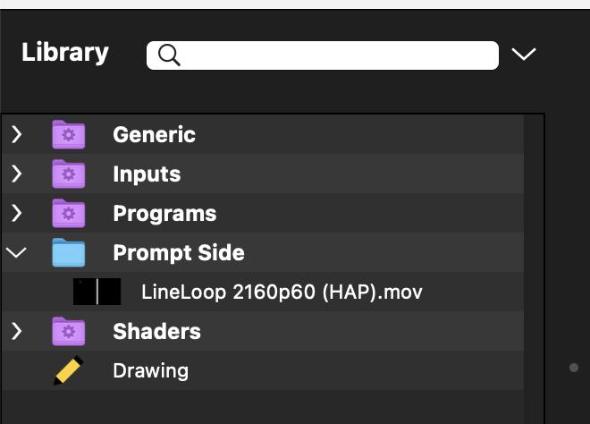
Task: Expand the Inputs folder
Action: (x=17, y=174)
